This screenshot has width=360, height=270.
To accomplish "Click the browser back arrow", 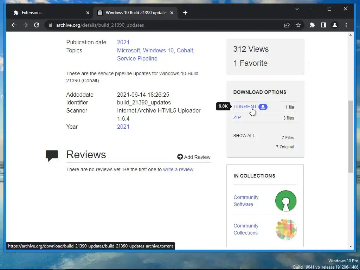I will pyautogui.click(x=14, y=25).
